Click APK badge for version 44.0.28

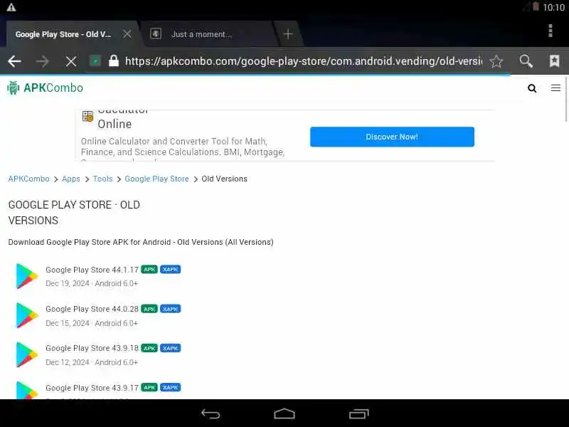click(x=149, y=309)
